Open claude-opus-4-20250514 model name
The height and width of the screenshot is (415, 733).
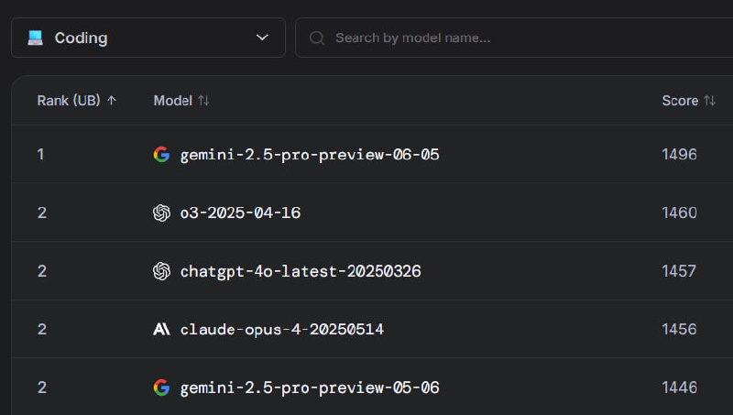coord(282,330)
